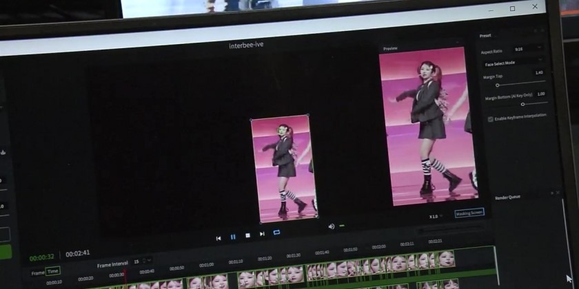Select the face thumbnail at timeline end

tap(446, 259)
